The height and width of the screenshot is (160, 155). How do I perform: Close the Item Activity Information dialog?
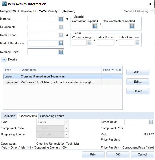(150, 4)
